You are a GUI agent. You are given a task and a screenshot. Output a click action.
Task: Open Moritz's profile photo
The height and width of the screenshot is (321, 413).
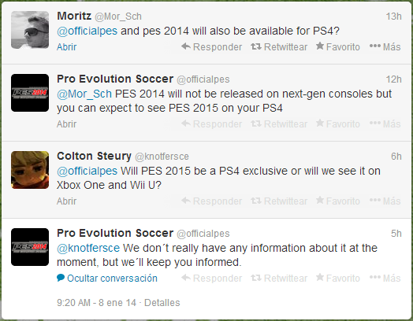pyautogui.click(x=30, y=30)
